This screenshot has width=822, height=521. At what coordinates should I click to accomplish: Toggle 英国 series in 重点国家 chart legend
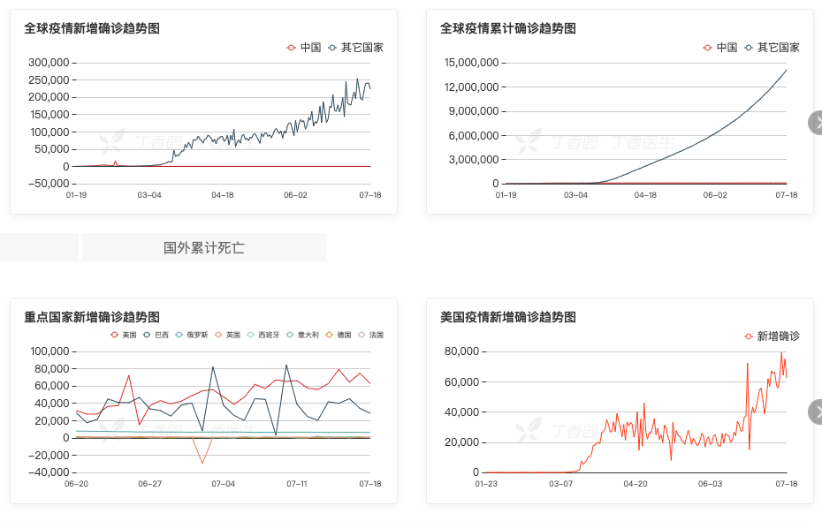pos(227,335)
